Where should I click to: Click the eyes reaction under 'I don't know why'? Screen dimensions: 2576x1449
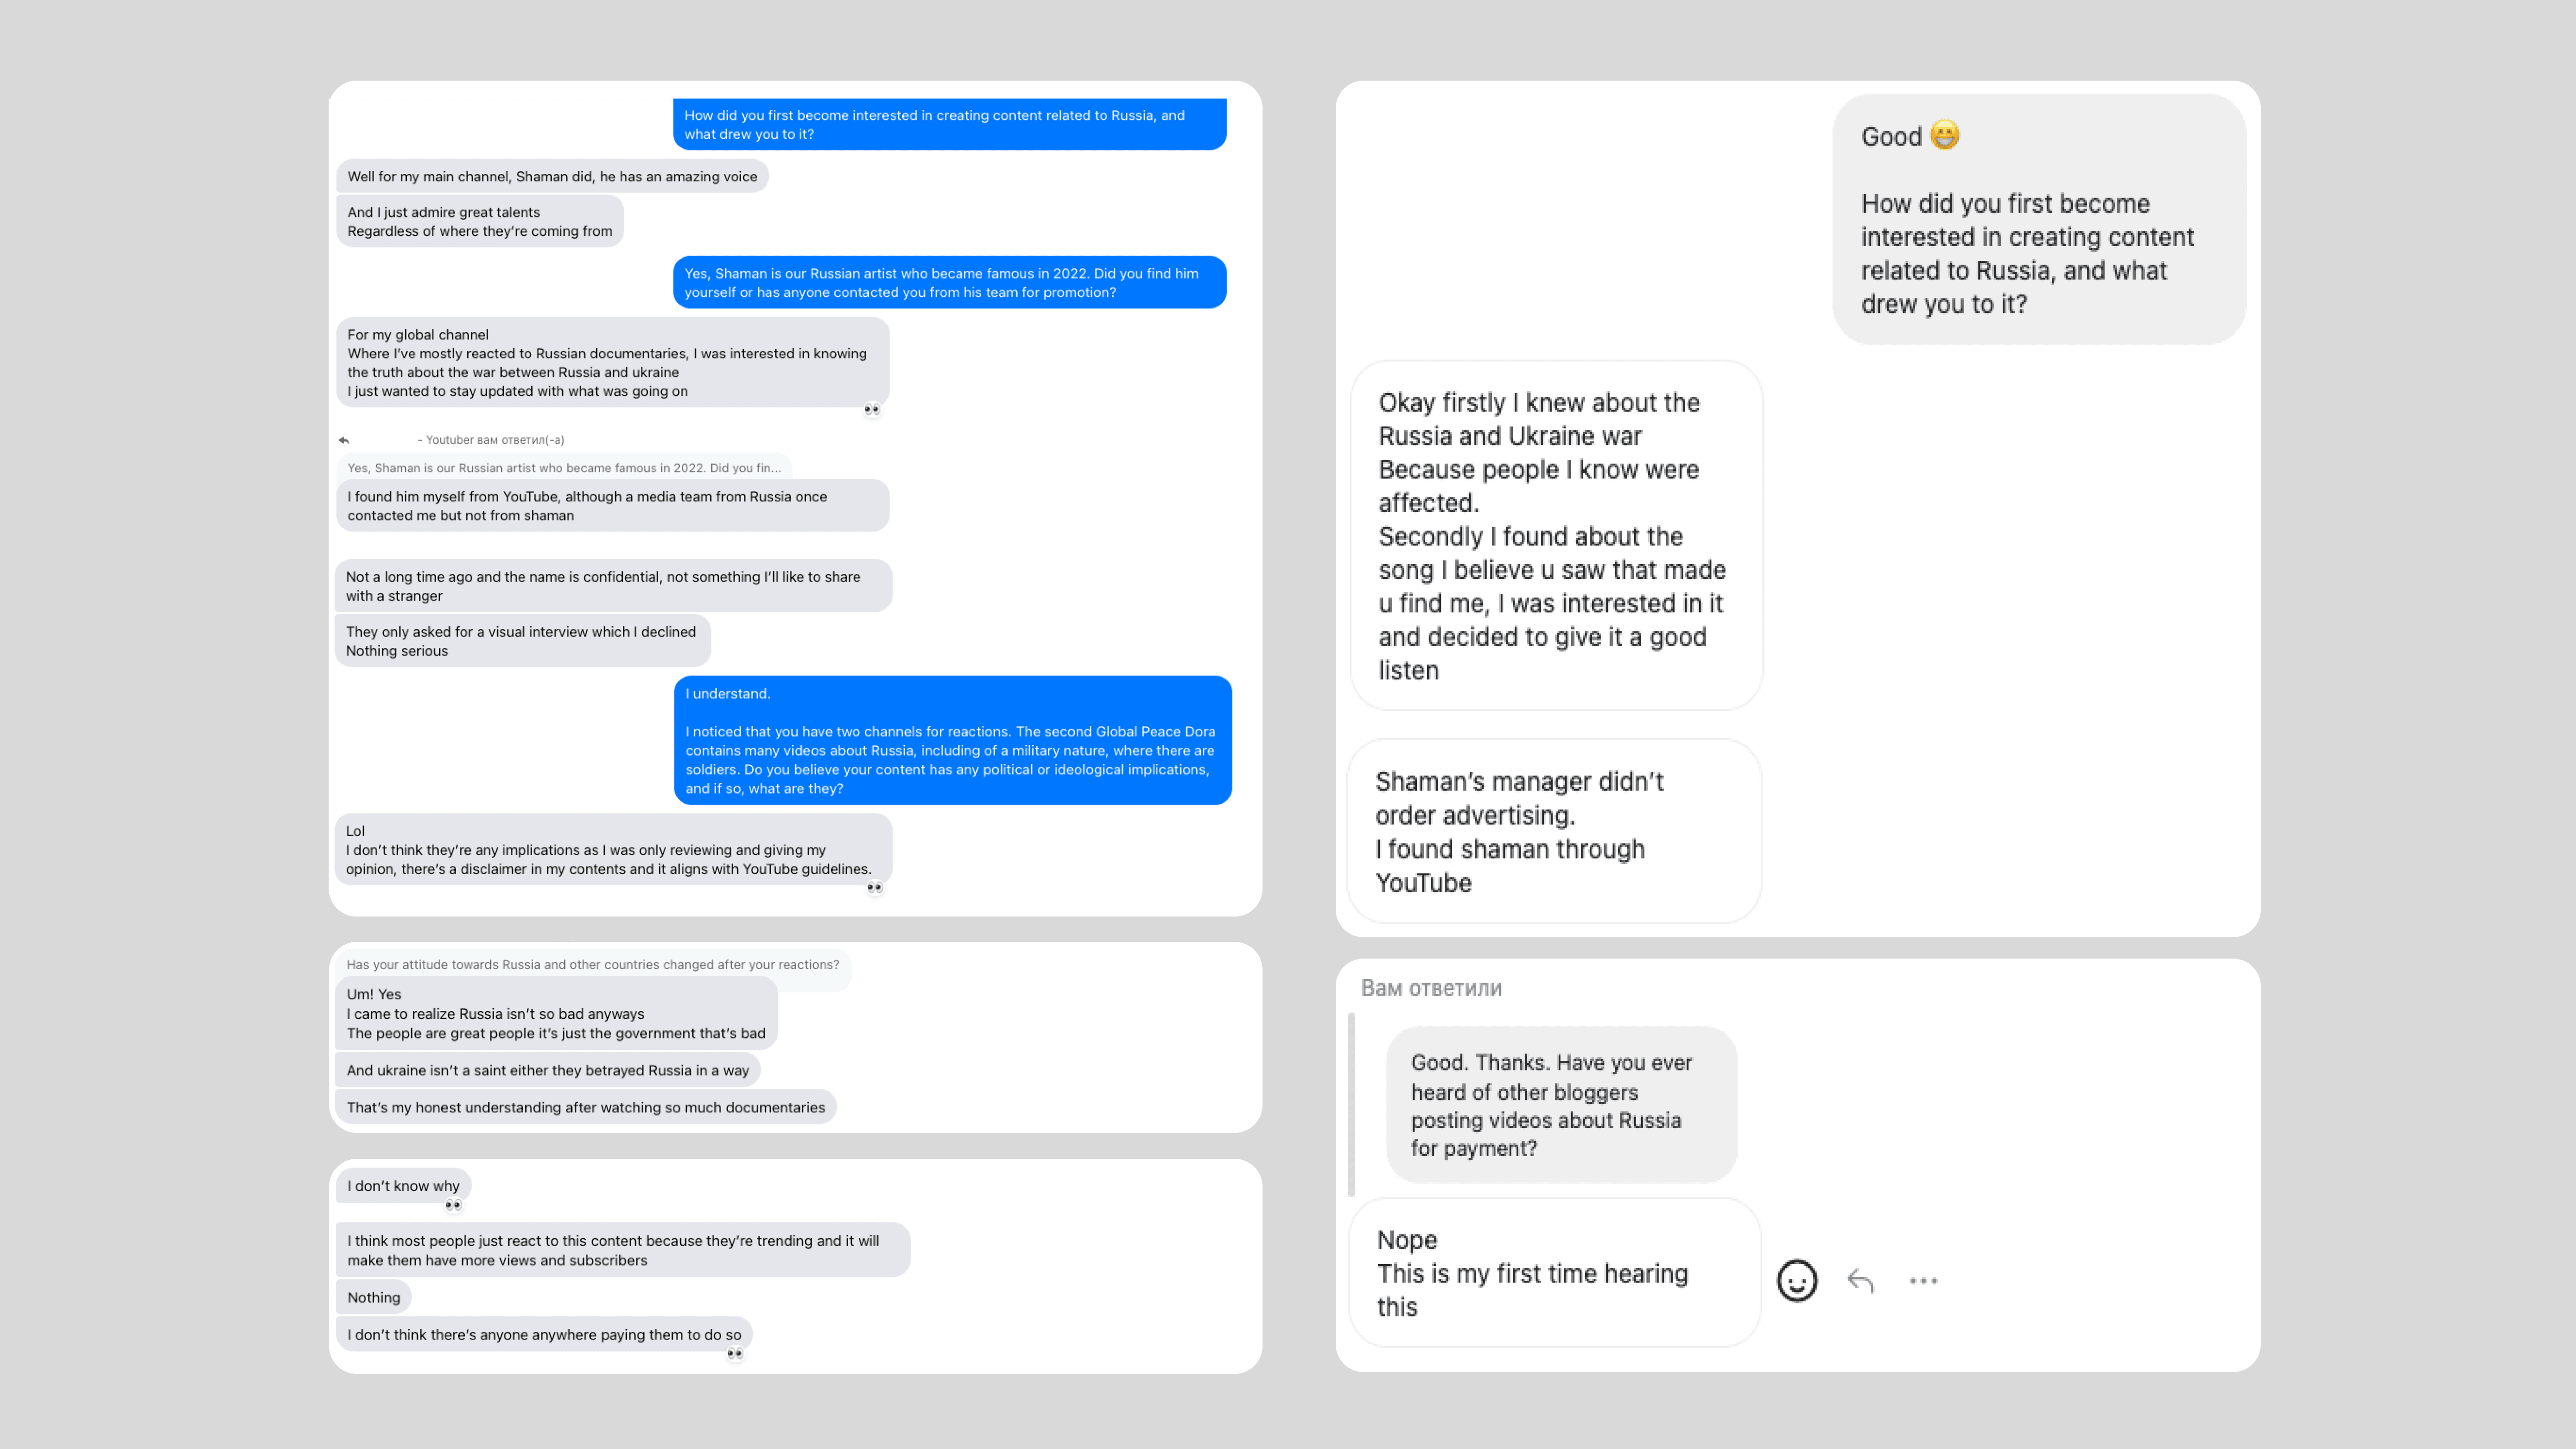tap(453, 1205)
